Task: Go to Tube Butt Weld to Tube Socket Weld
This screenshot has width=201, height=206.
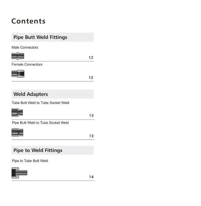Action: point(41,103)
